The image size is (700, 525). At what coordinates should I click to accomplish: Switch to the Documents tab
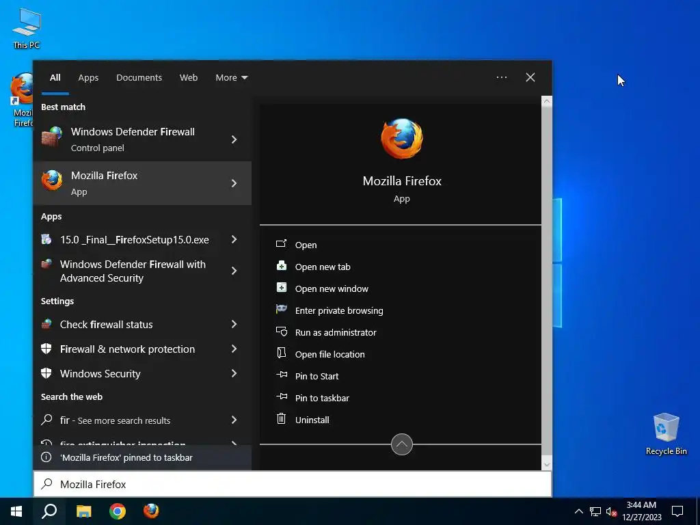tap(139, 77)
